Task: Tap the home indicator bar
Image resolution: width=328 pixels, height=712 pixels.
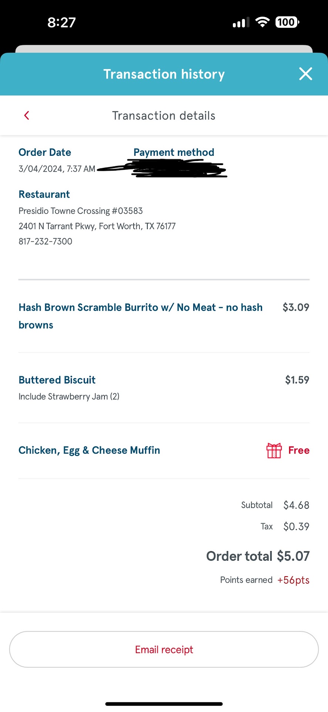Action: 164,704
